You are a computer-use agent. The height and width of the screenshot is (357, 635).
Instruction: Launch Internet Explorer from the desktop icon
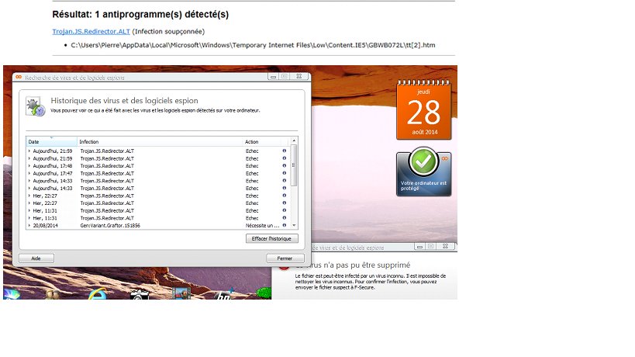click(98, 293)
